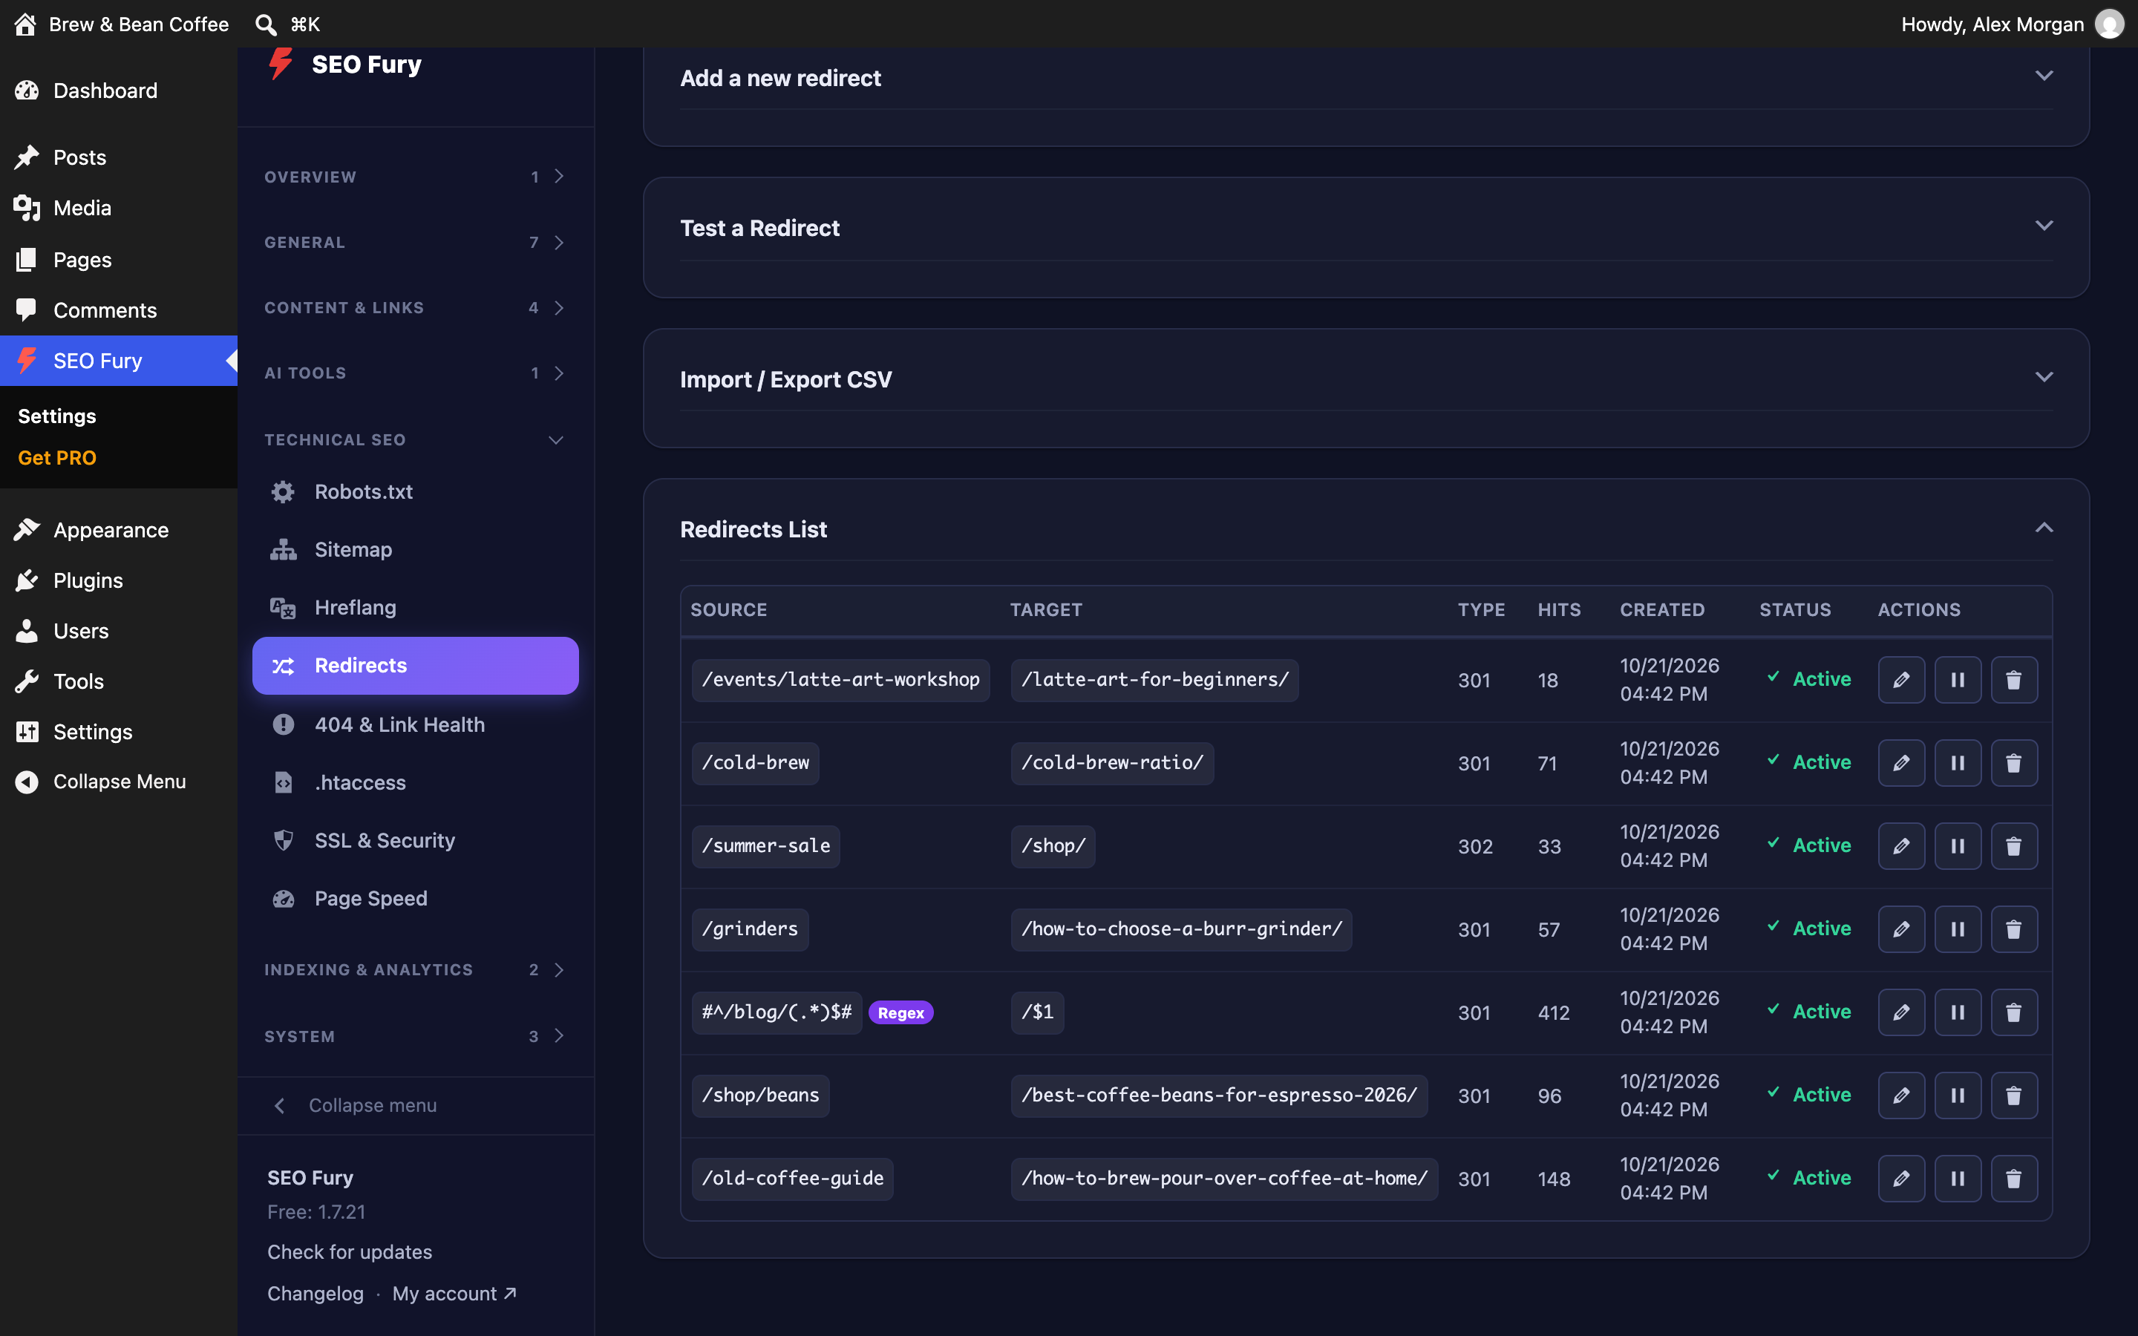This screenshot has width=2138, height=1336.
Task: Expand the Indexing & Analytics section
Action: [x=414, y=970]
